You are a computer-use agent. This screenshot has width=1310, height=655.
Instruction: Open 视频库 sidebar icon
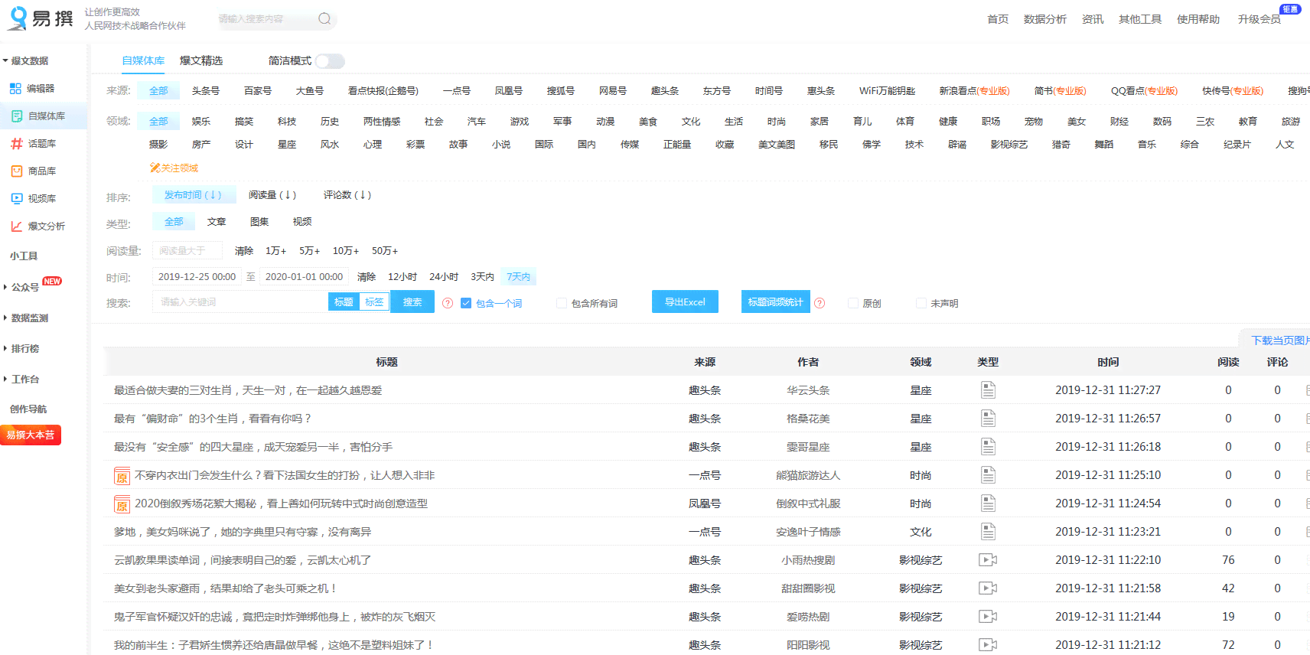(x=17, y=199)
